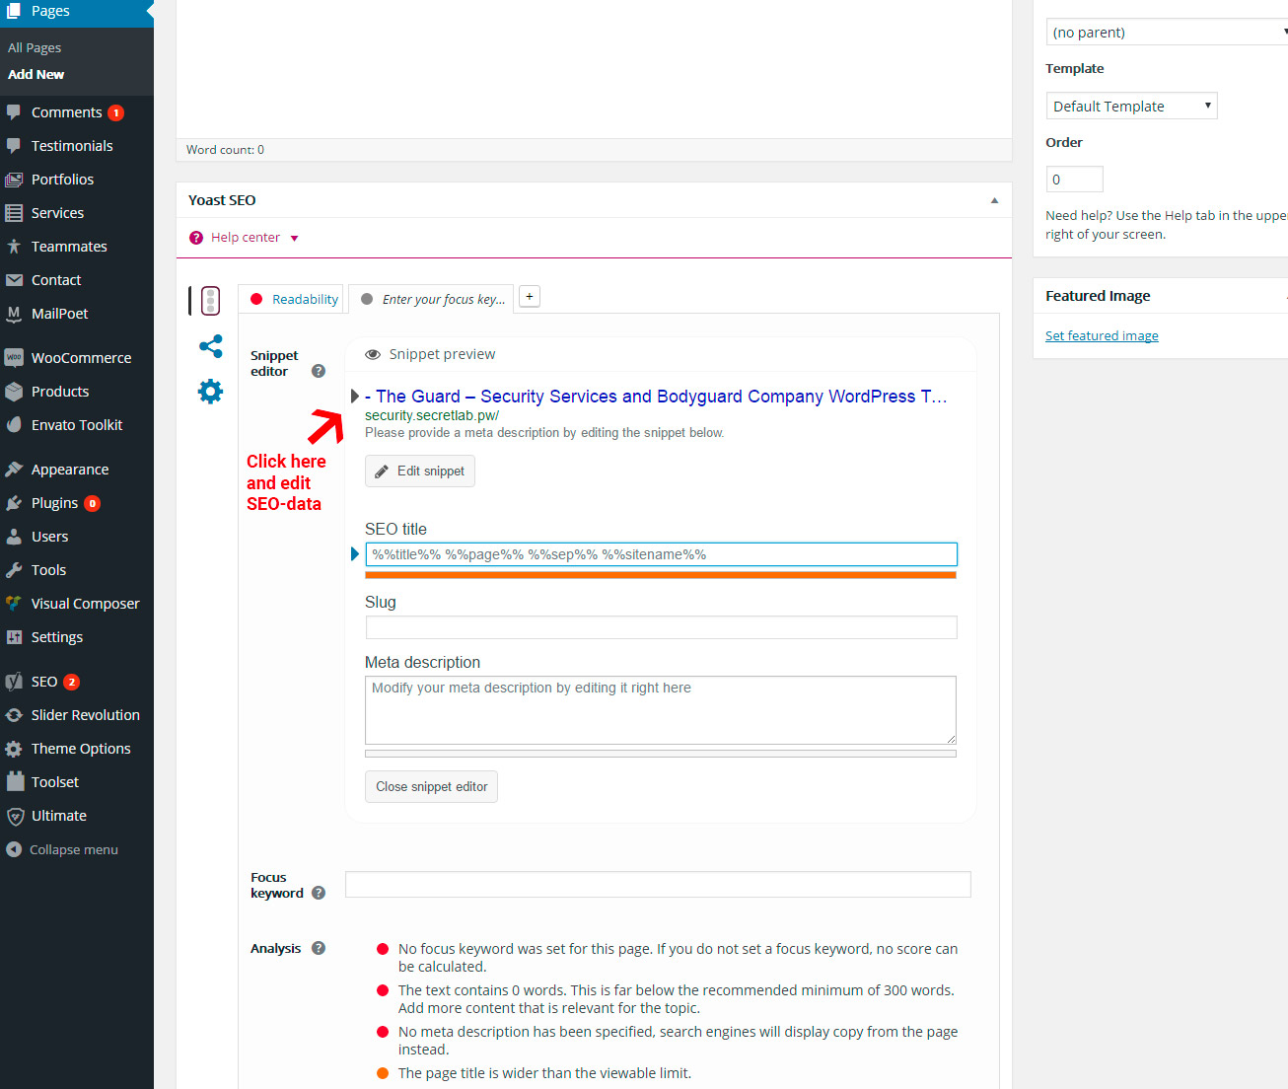Click help icon beside Analysis label

(319, 948)
